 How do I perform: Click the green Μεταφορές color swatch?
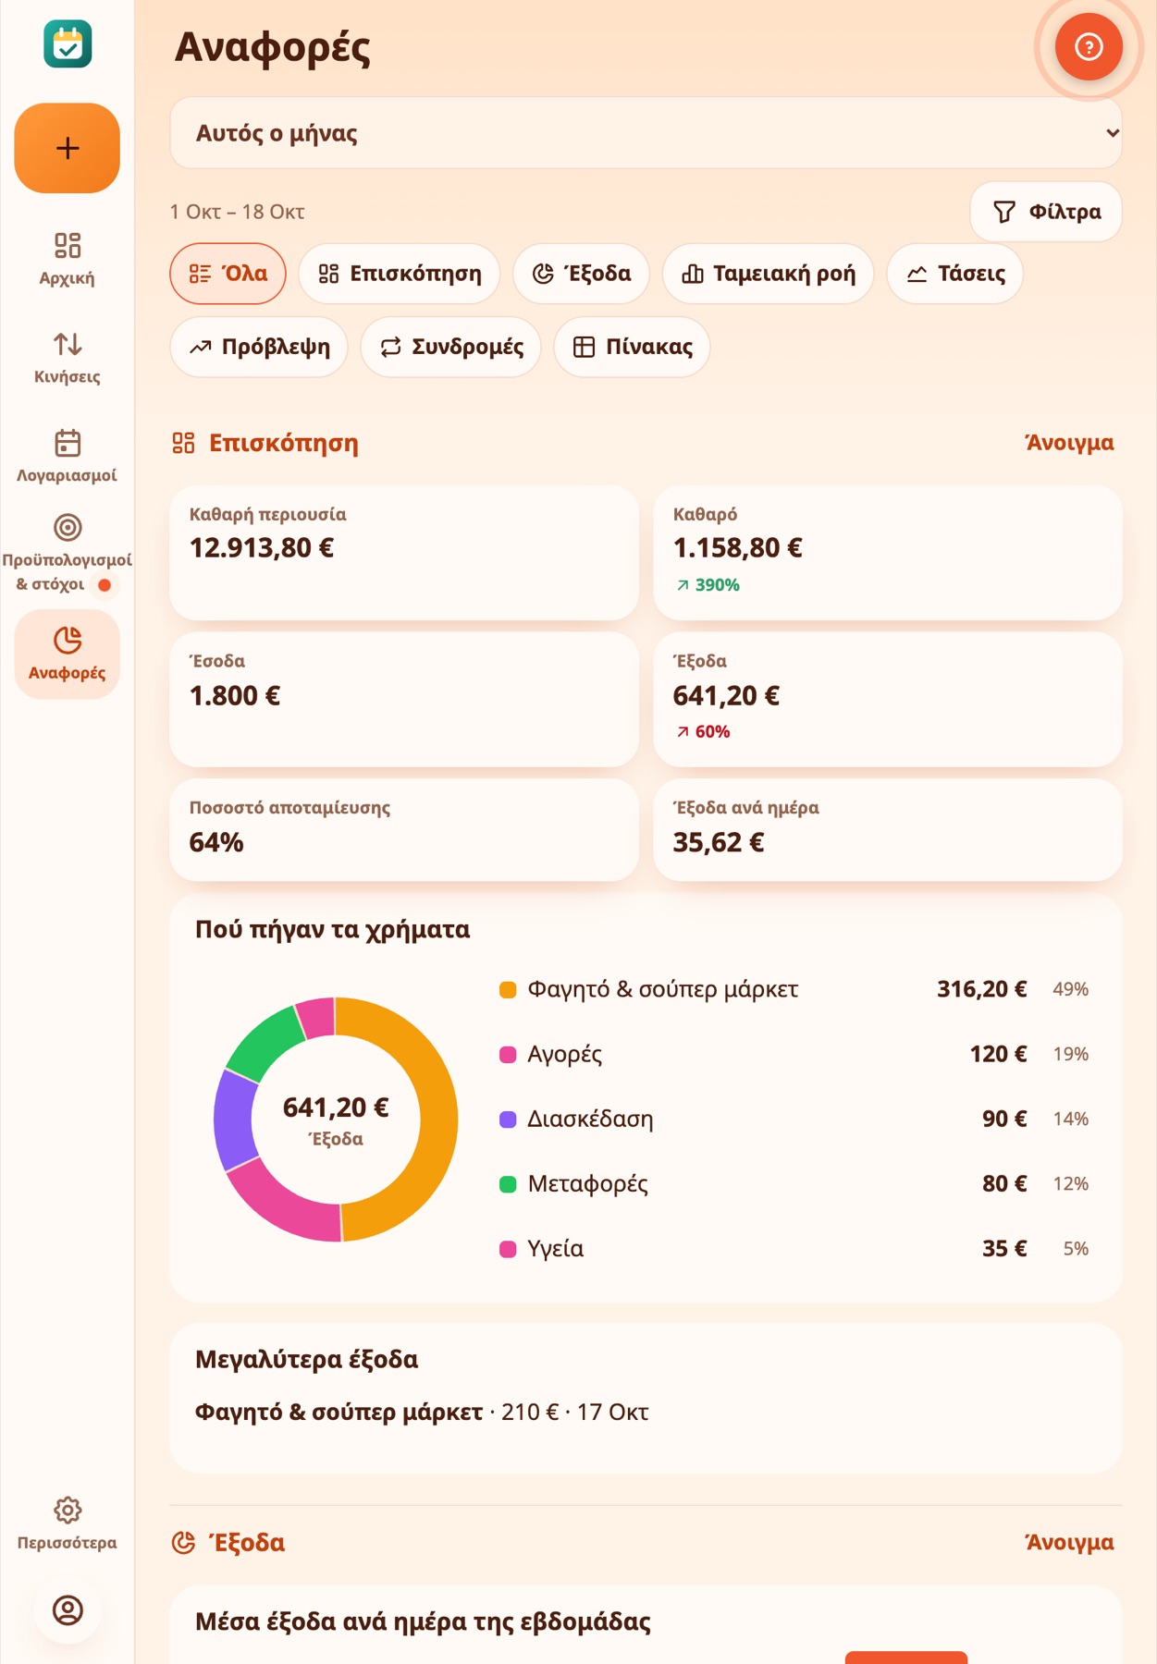(508, 1184)
